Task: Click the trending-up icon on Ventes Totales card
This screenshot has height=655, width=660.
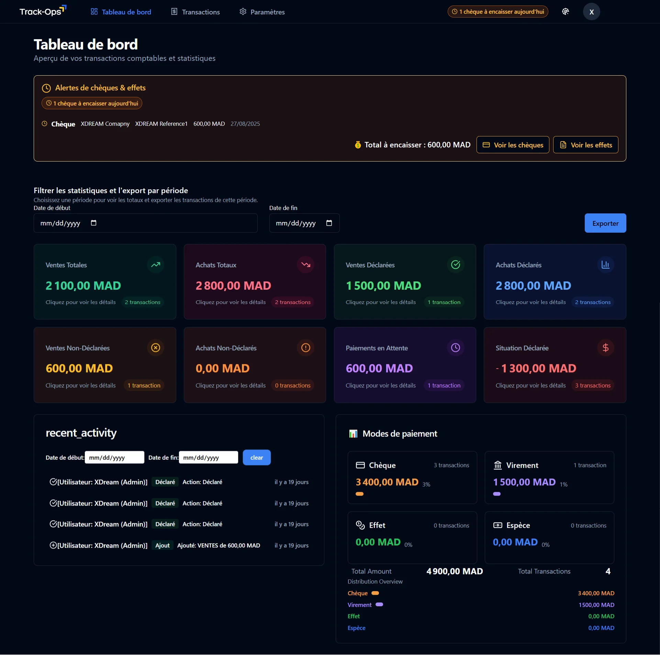Action: point(156,265)
